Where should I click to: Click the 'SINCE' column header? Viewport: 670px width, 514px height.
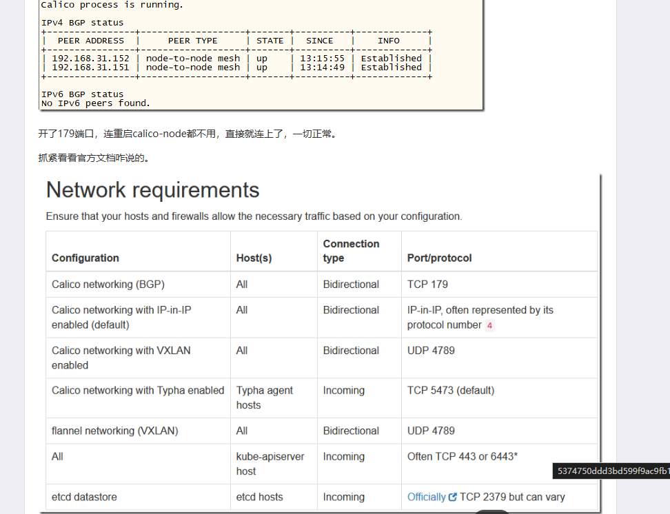[x=320, y=41]
